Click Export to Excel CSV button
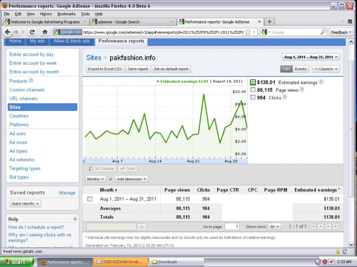Viewport: 357px width, 267px height. coord(105,69)
